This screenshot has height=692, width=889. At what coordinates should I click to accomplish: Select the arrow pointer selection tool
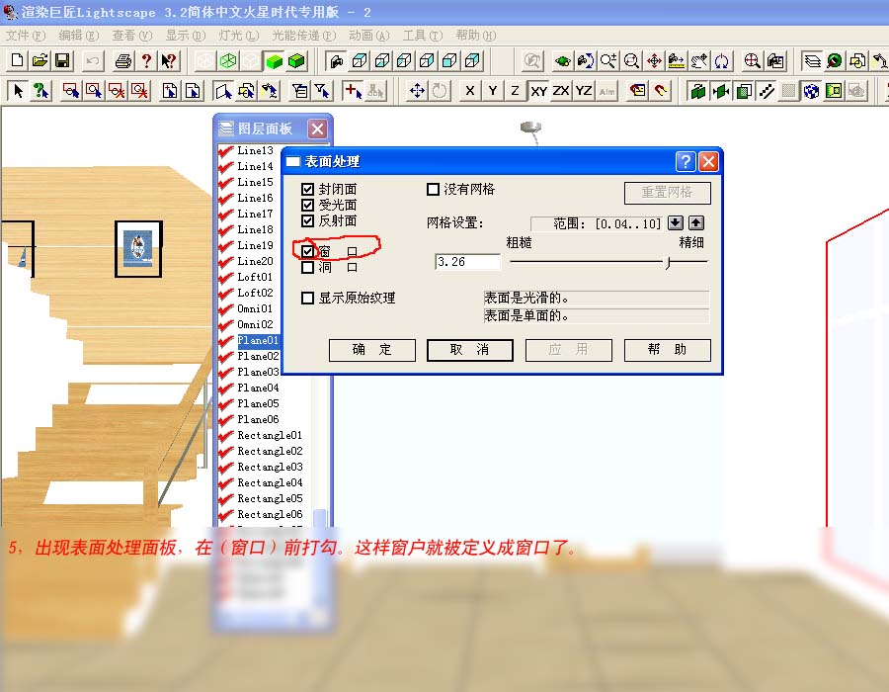(x=18, y=90)
